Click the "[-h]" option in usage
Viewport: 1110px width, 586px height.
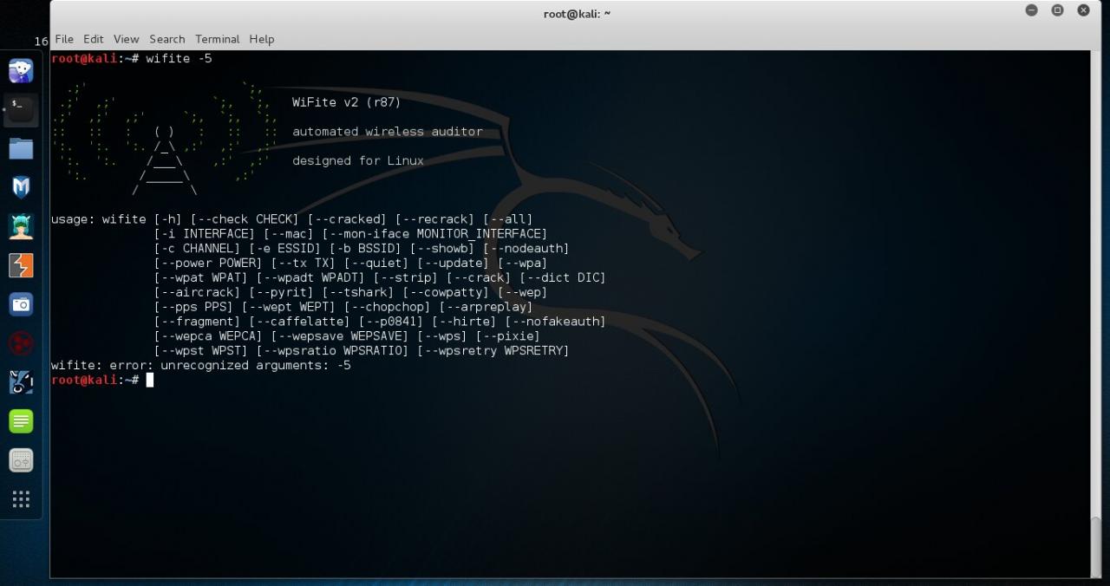(x=168, y=219)
